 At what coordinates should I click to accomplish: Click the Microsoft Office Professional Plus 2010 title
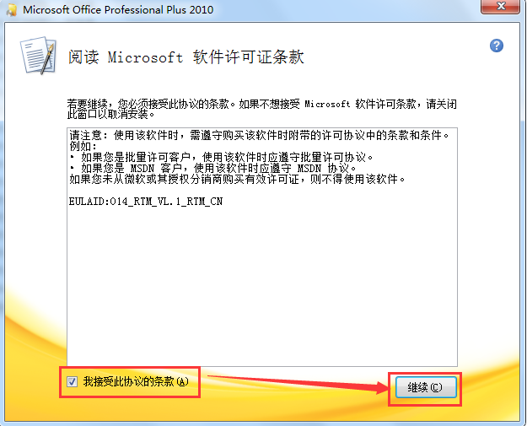[x=118, y=10]
